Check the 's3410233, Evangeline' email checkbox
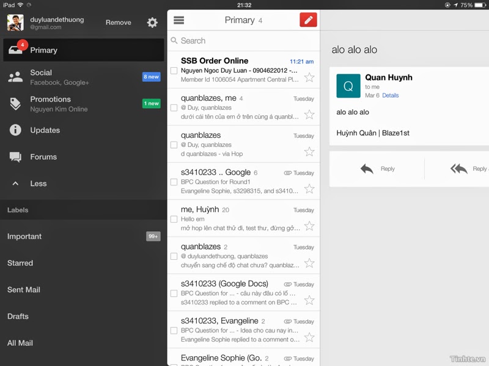 (x=174, y=331)
